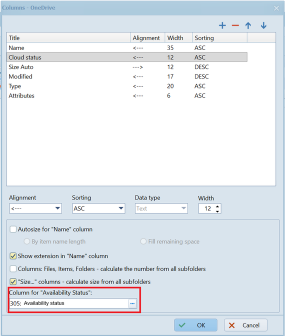Image resolution: width=285 pixels, height=336 pixels.
Task: Click the ASC sorting cell of Attributes
Action: tap(199, 95)
